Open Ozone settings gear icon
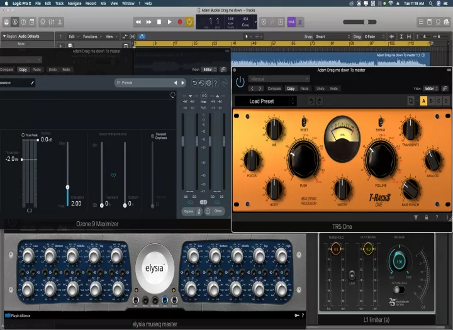The height and width of the screenshot is (330, 453). [x=209, y=83]
